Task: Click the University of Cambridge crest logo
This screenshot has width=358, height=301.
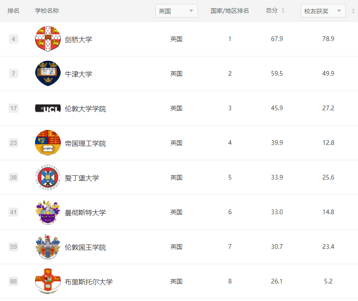Action: (x=48, y=39)
